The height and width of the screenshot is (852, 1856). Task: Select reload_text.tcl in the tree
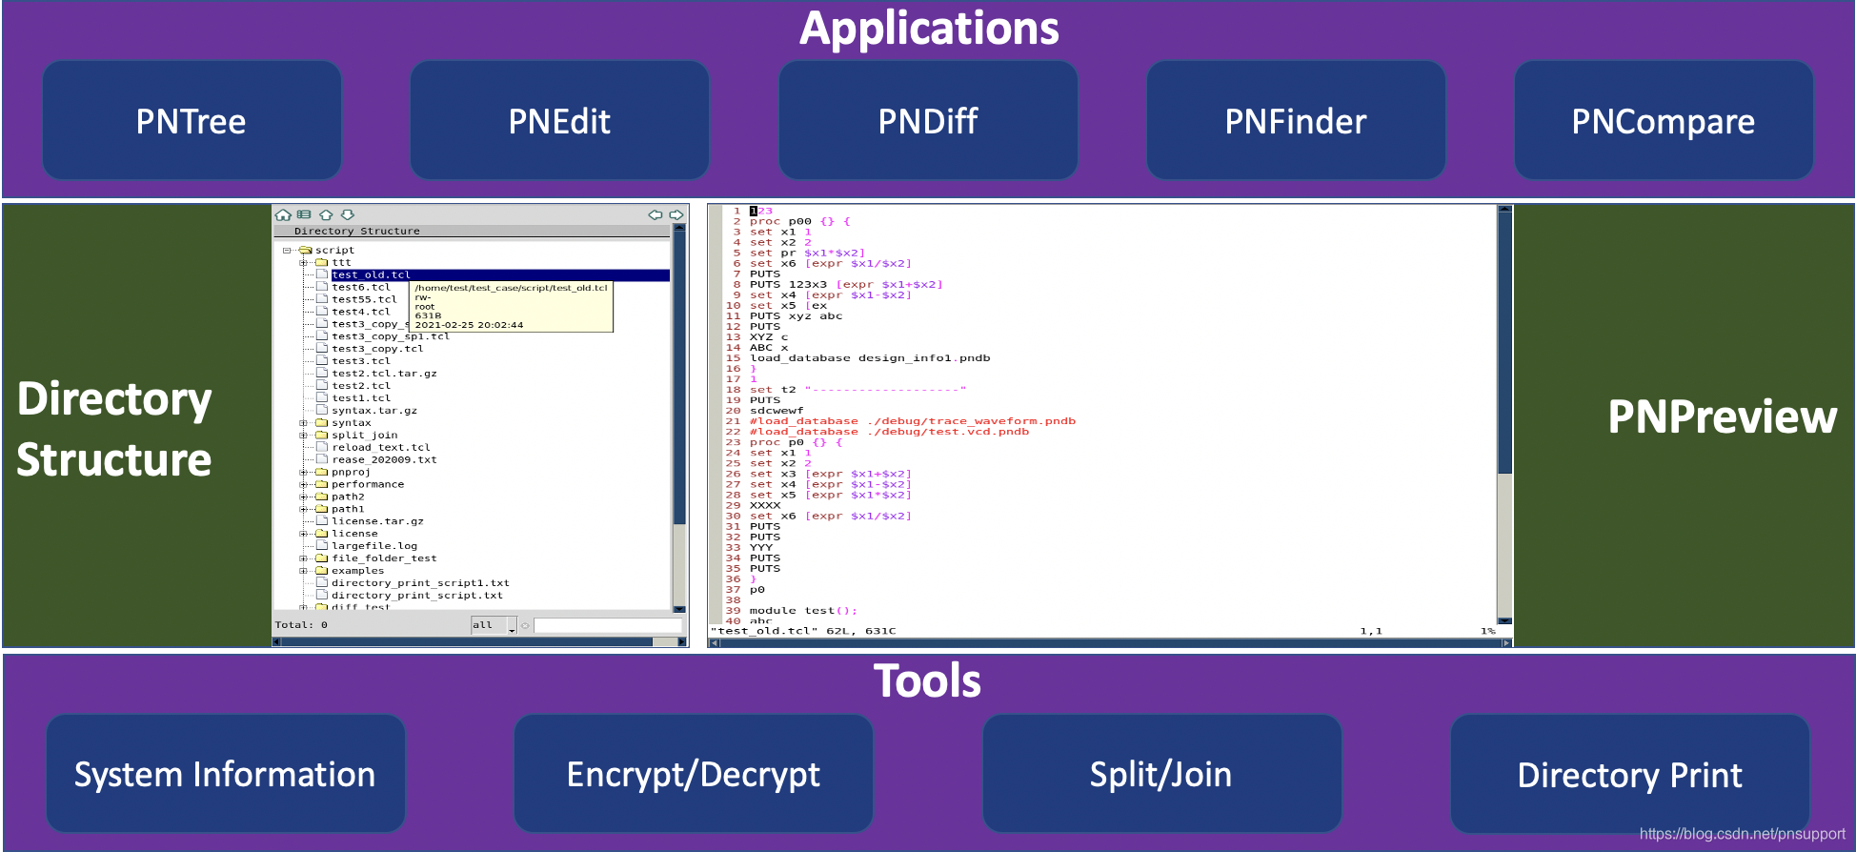point(381,447)
